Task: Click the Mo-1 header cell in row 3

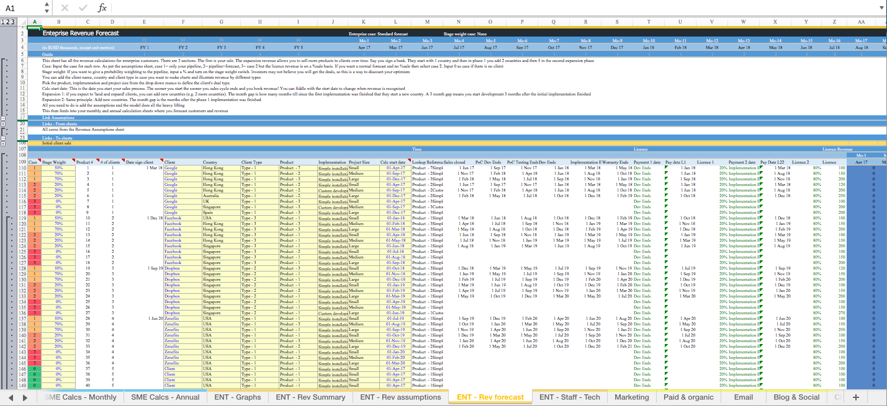Action: (x=364, y=40)
